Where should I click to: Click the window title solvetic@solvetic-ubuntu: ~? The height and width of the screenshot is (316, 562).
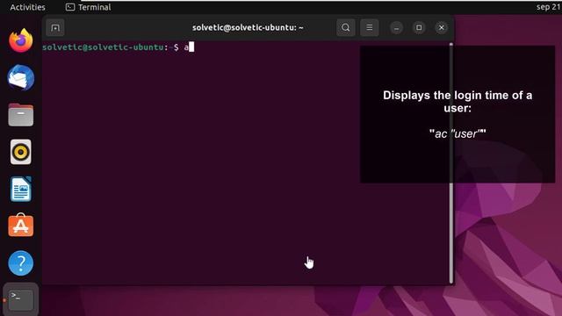click(x=248, y=27)
